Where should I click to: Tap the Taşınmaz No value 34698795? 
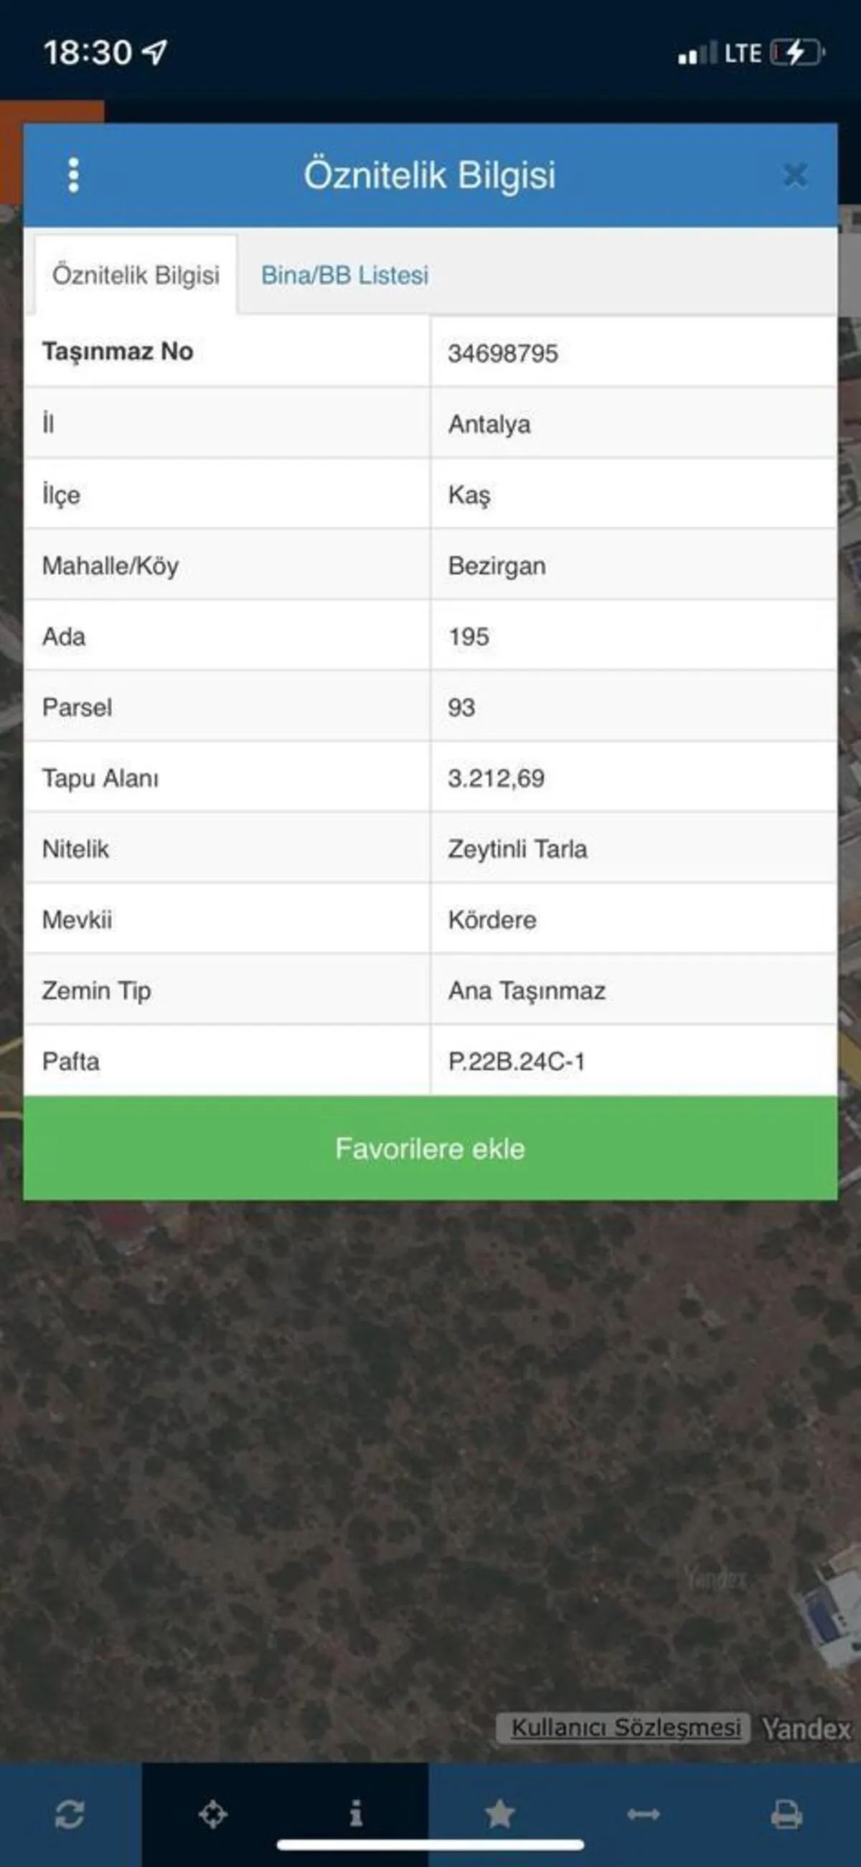(503, 354)
